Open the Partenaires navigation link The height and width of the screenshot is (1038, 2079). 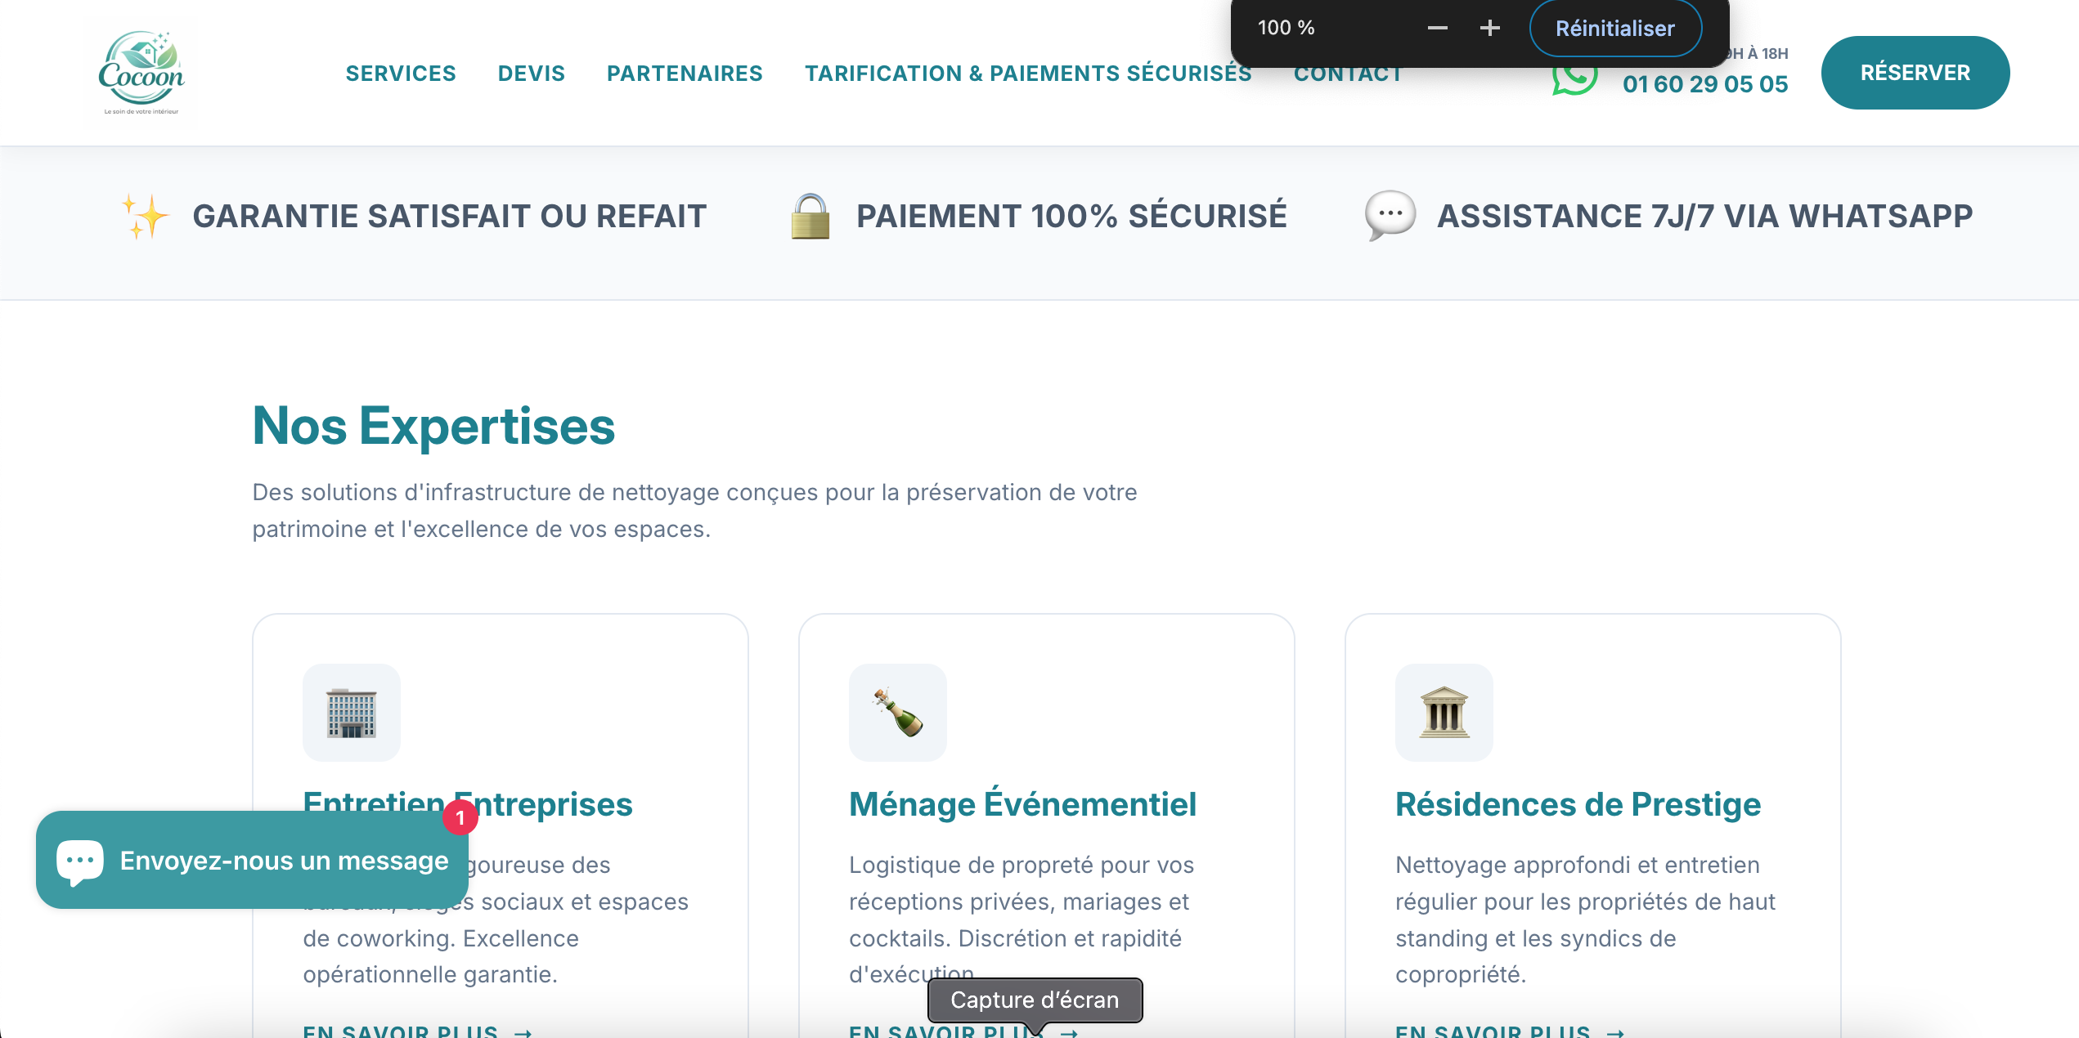pyautogui.click(x=685, y=74)
